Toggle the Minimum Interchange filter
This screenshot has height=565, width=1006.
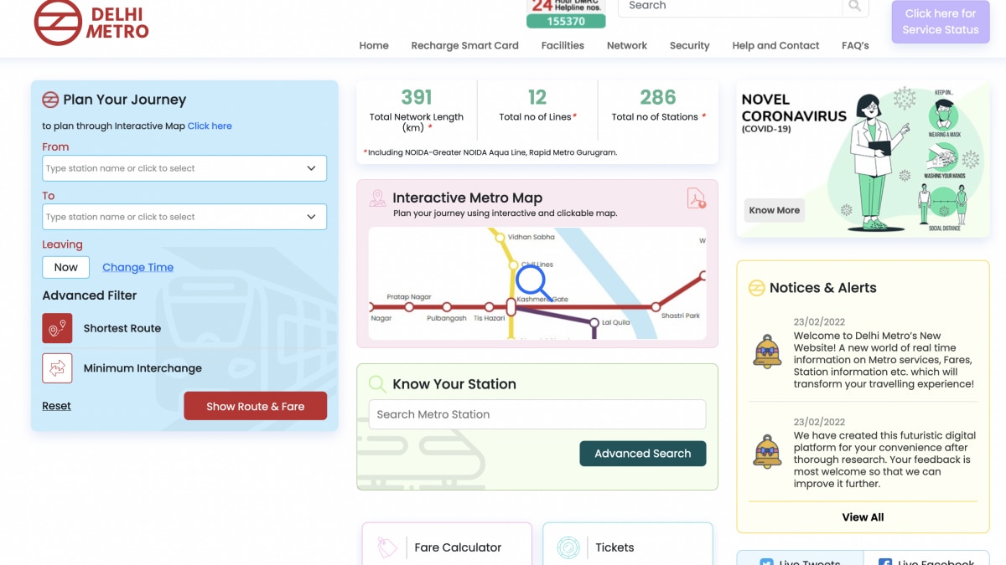(x=57, y=368)
